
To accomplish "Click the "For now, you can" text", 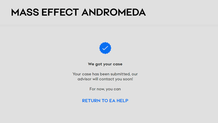I will tap(105, 89).
